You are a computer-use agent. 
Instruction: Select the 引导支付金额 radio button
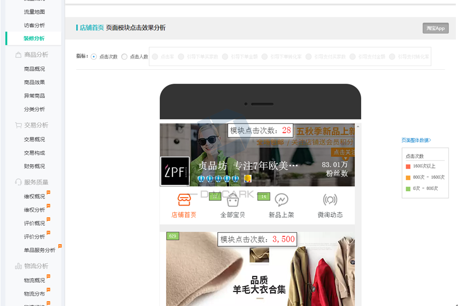click(353, 57)
